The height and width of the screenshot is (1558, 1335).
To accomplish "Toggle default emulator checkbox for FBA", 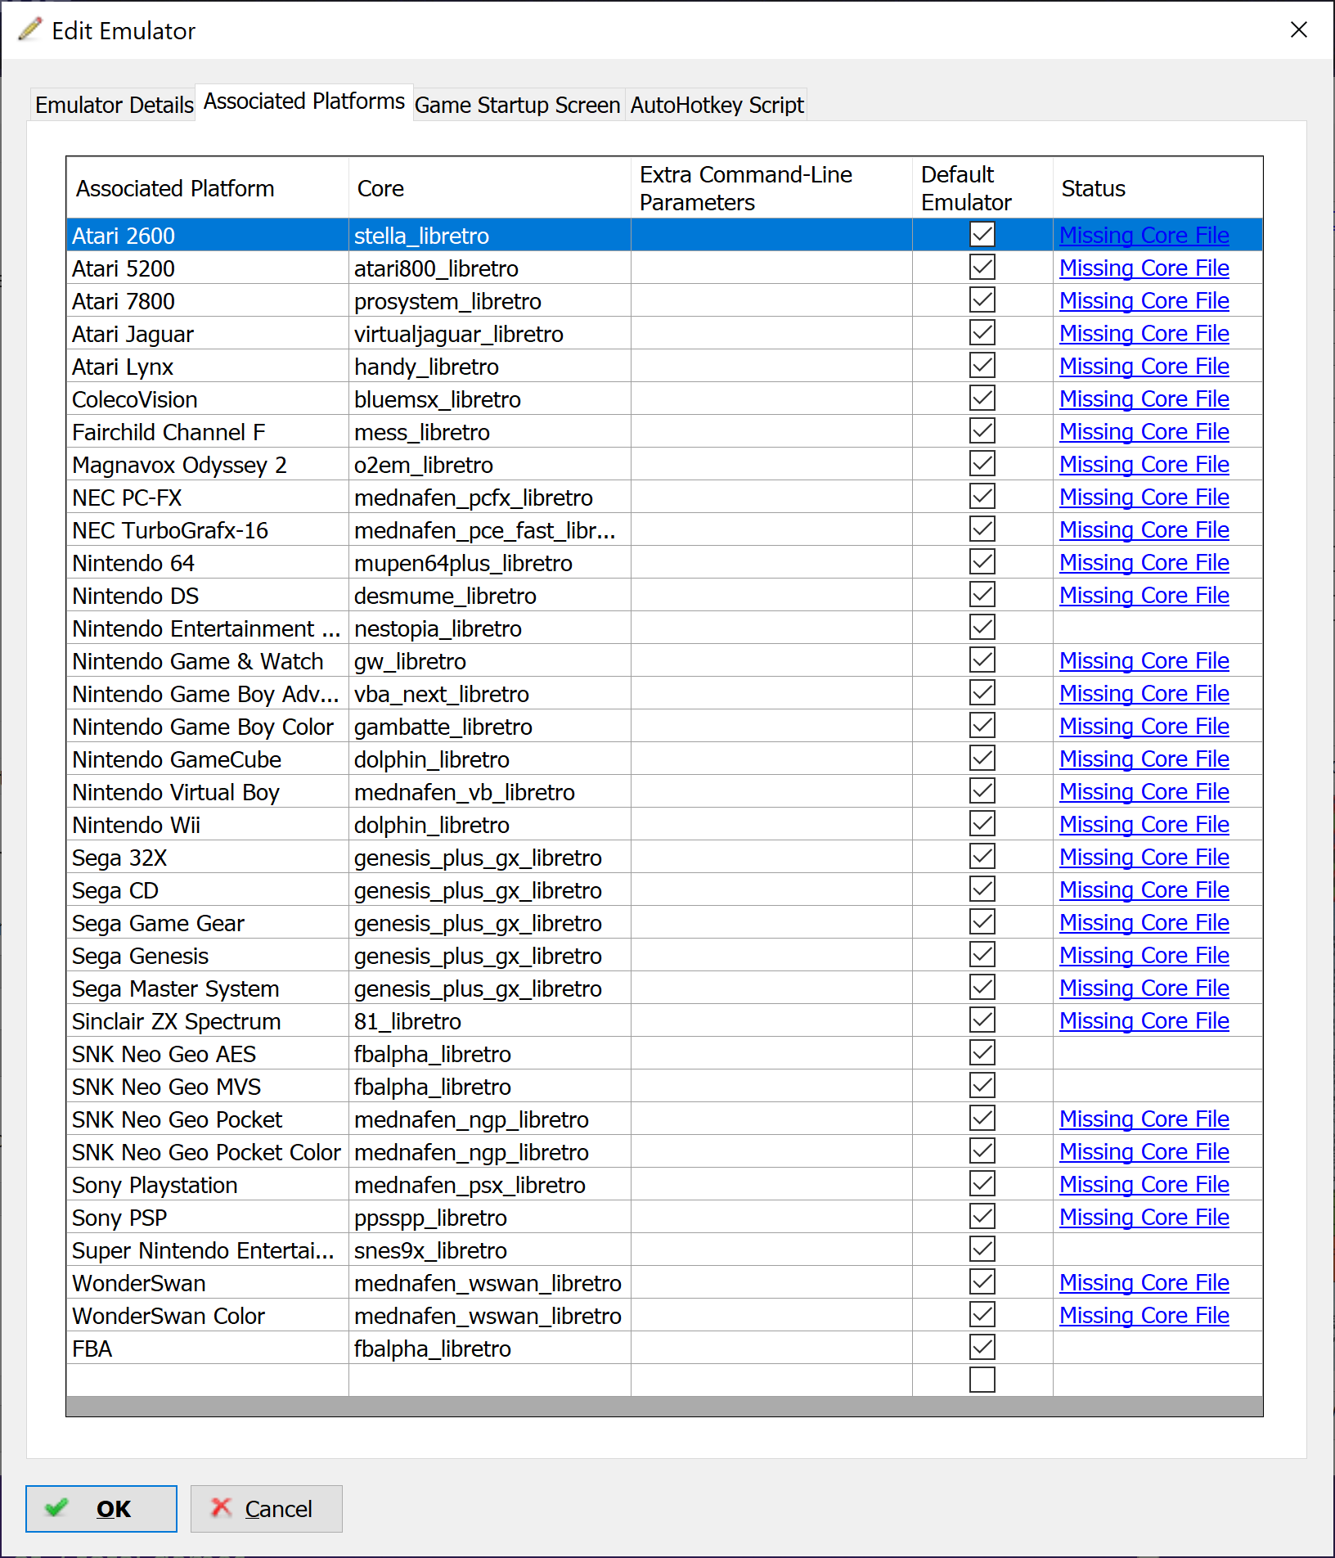I will 982,1348.
